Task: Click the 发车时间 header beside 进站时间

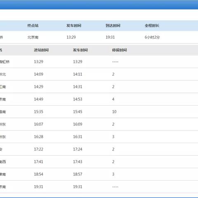Action: coord(80,50)
